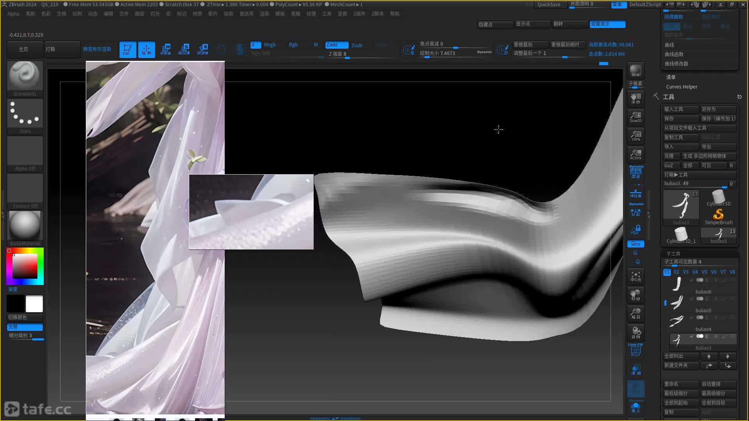This screenshot has height=421, width=749.
Task: Click the QuickSave button
Action: [x=549, y=5]
